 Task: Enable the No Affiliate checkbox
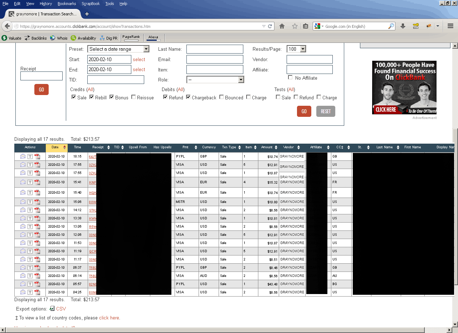290,78
